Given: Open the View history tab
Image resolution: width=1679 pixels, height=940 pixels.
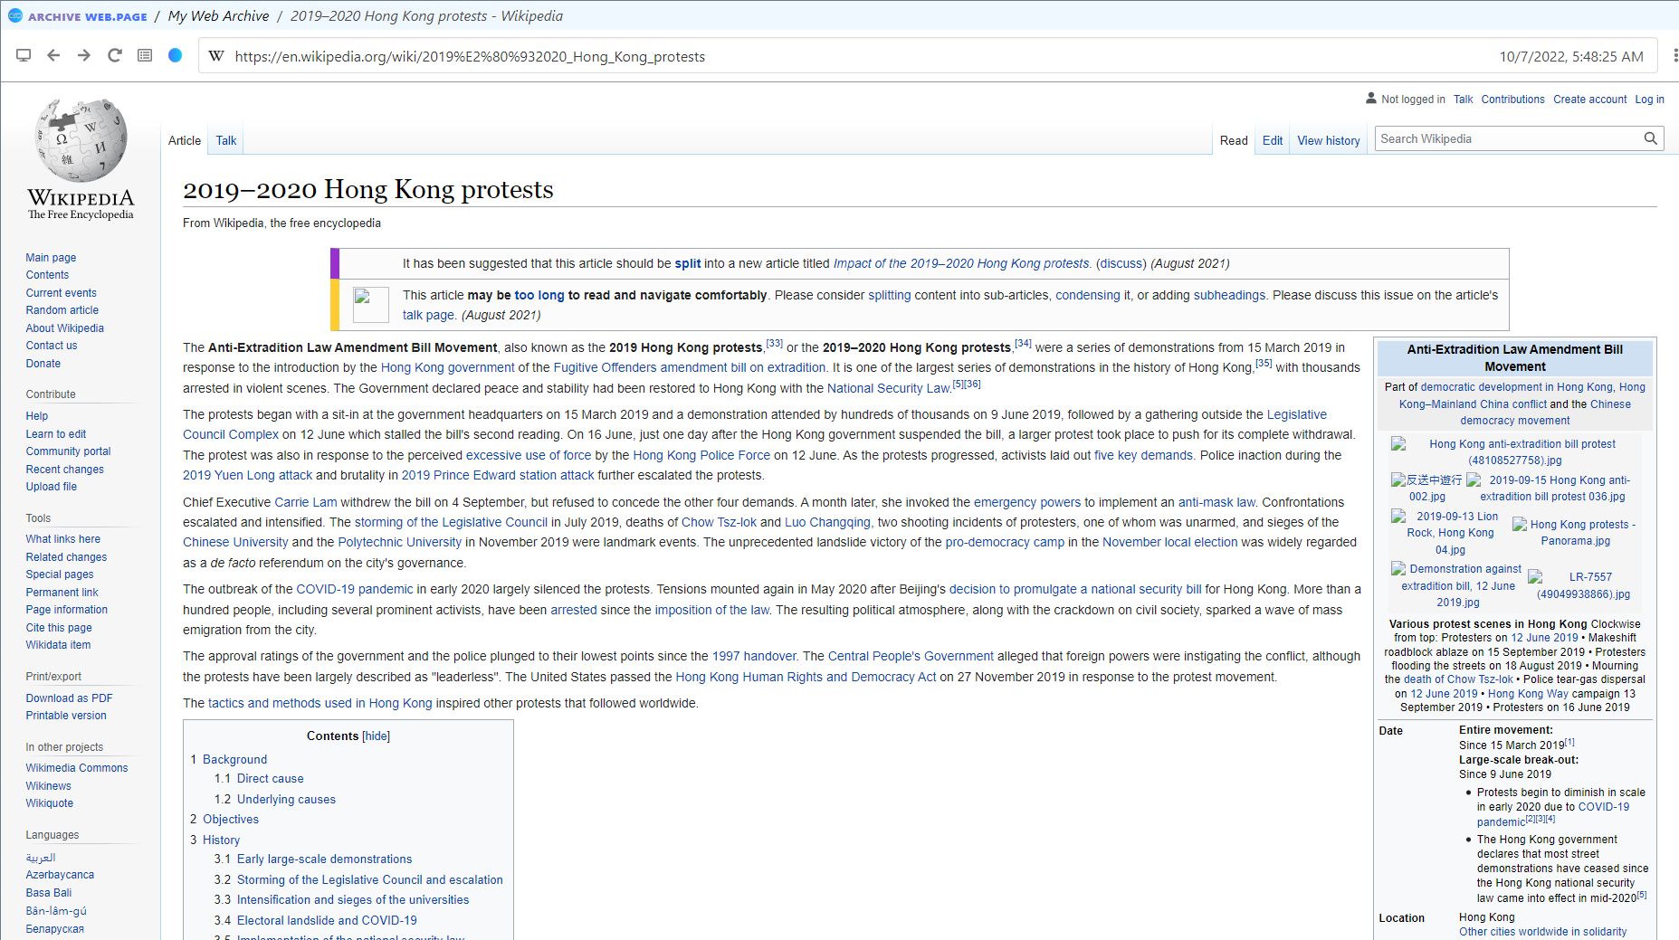Looking at the screenshot, I should [1329, 140].
